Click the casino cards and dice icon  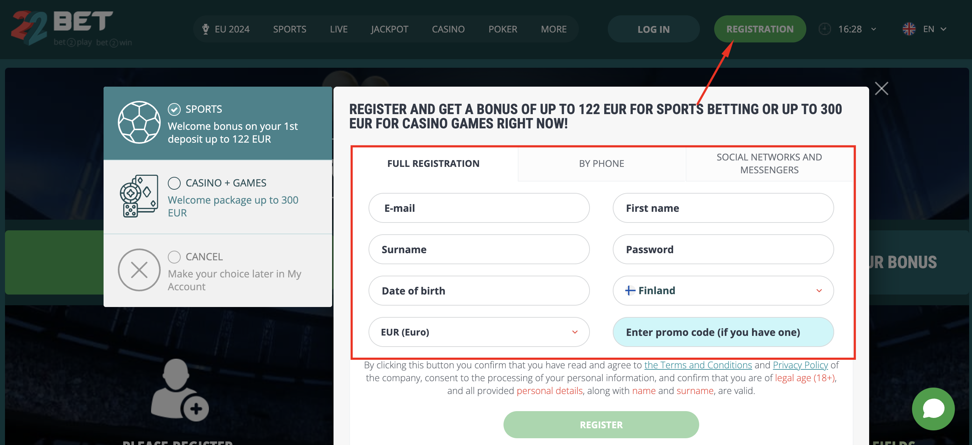click(139, 196)
